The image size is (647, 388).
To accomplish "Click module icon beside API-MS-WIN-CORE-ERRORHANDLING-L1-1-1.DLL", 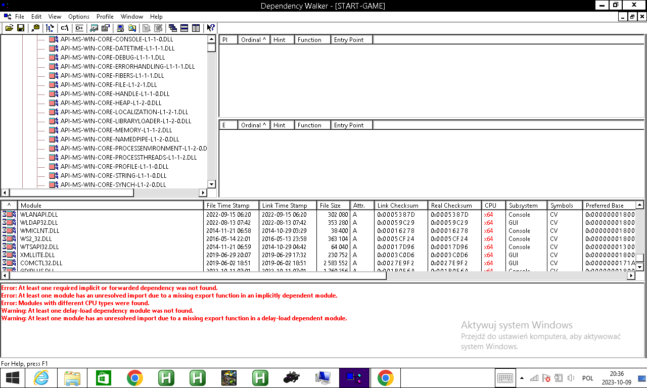I will (x=54, y=67).
